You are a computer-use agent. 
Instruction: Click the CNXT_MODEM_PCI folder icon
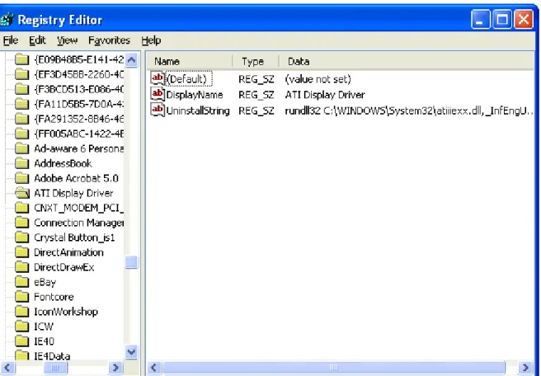22,208
